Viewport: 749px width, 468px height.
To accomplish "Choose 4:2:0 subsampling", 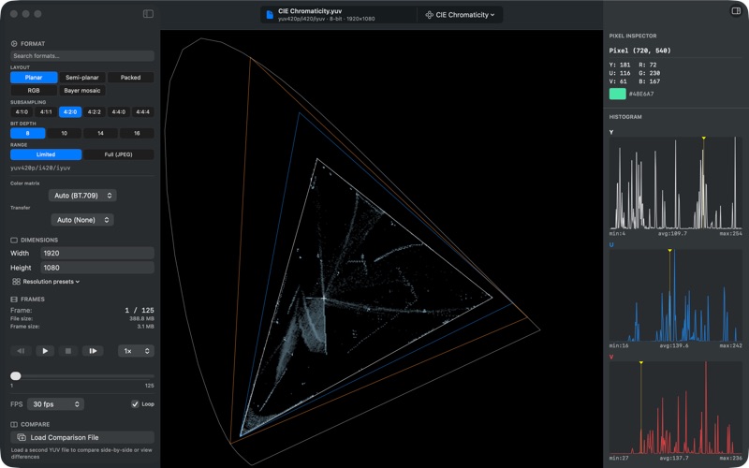I will pos(70,111).
